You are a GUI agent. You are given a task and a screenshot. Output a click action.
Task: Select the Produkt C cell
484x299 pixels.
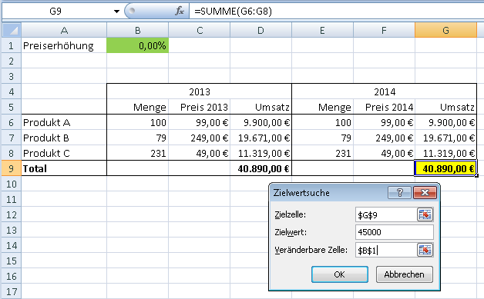coord(64,153)
